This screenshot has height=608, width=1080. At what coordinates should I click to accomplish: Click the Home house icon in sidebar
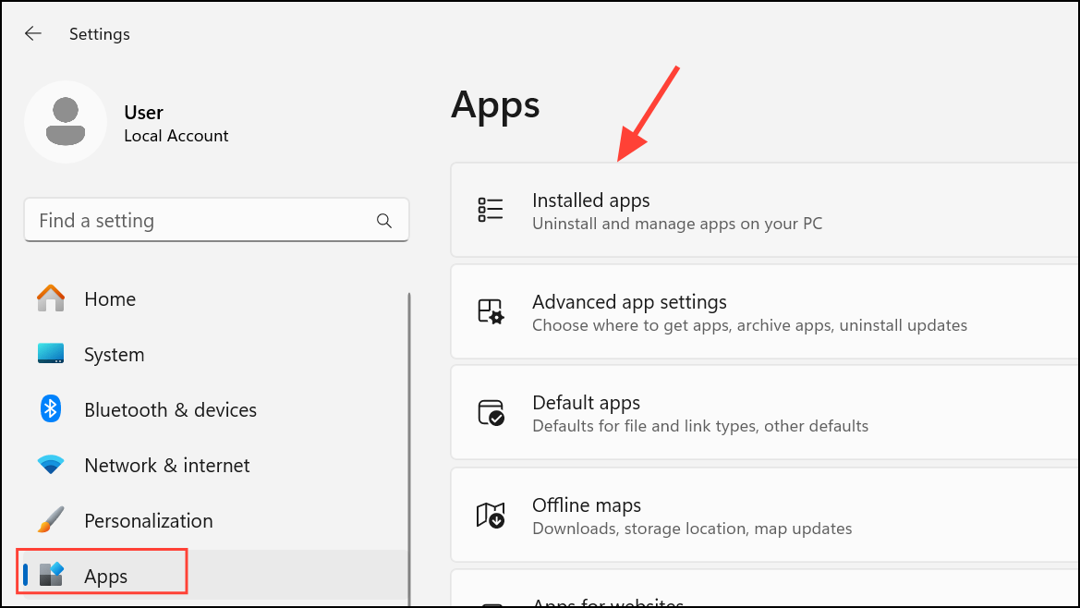(51, 299)
